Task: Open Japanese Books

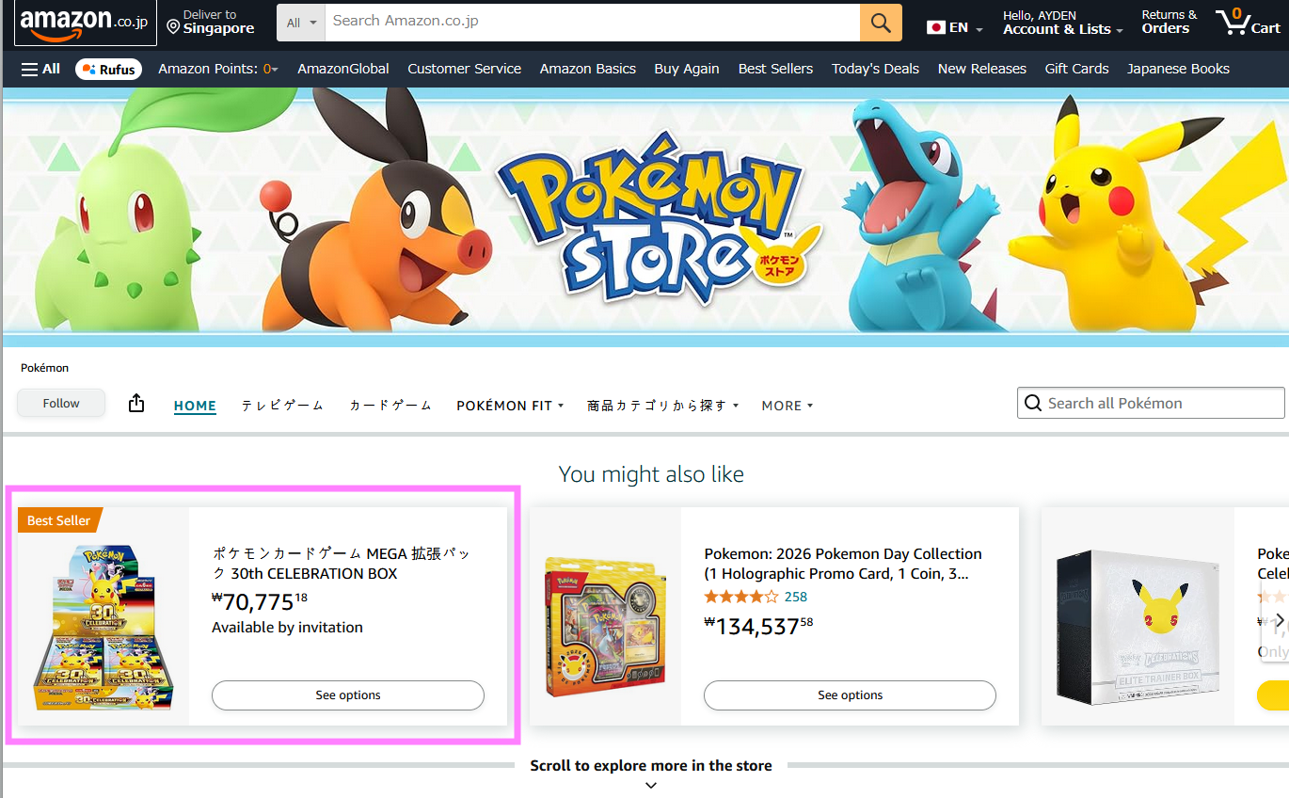Action: 1178,69
